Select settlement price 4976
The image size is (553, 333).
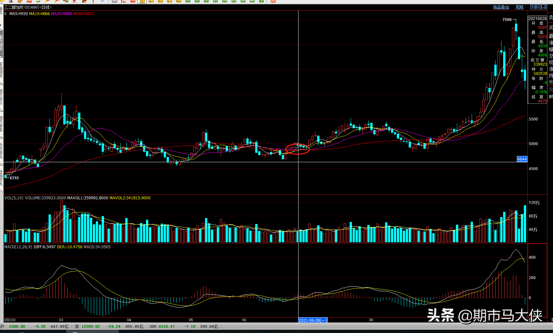(543, 101)
